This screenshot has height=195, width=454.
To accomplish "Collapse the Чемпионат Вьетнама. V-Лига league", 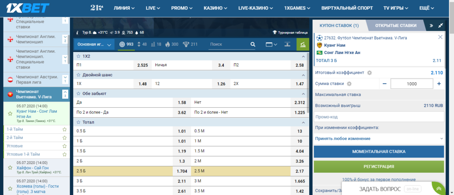I will 65,94.
